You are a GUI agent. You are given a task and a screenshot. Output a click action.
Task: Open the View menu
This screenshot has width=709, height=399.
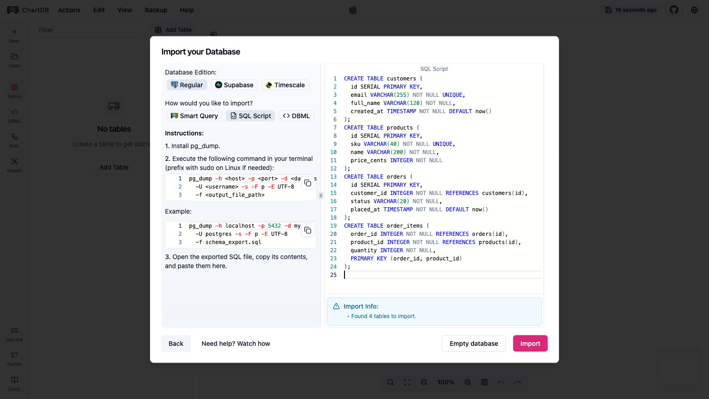click(125, 10)
